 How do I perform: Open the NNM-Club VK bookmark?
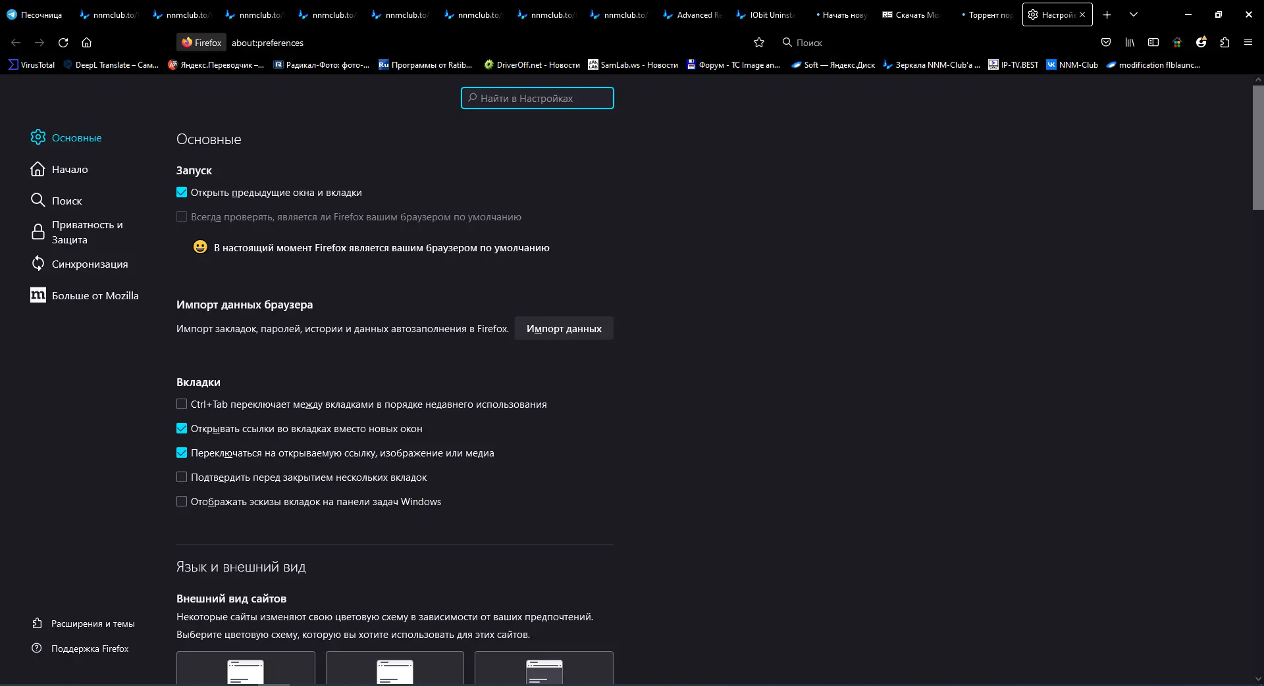tap(1072, 65)
